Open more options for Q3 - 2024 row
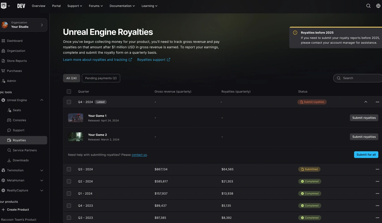 (x=377, y=169)
